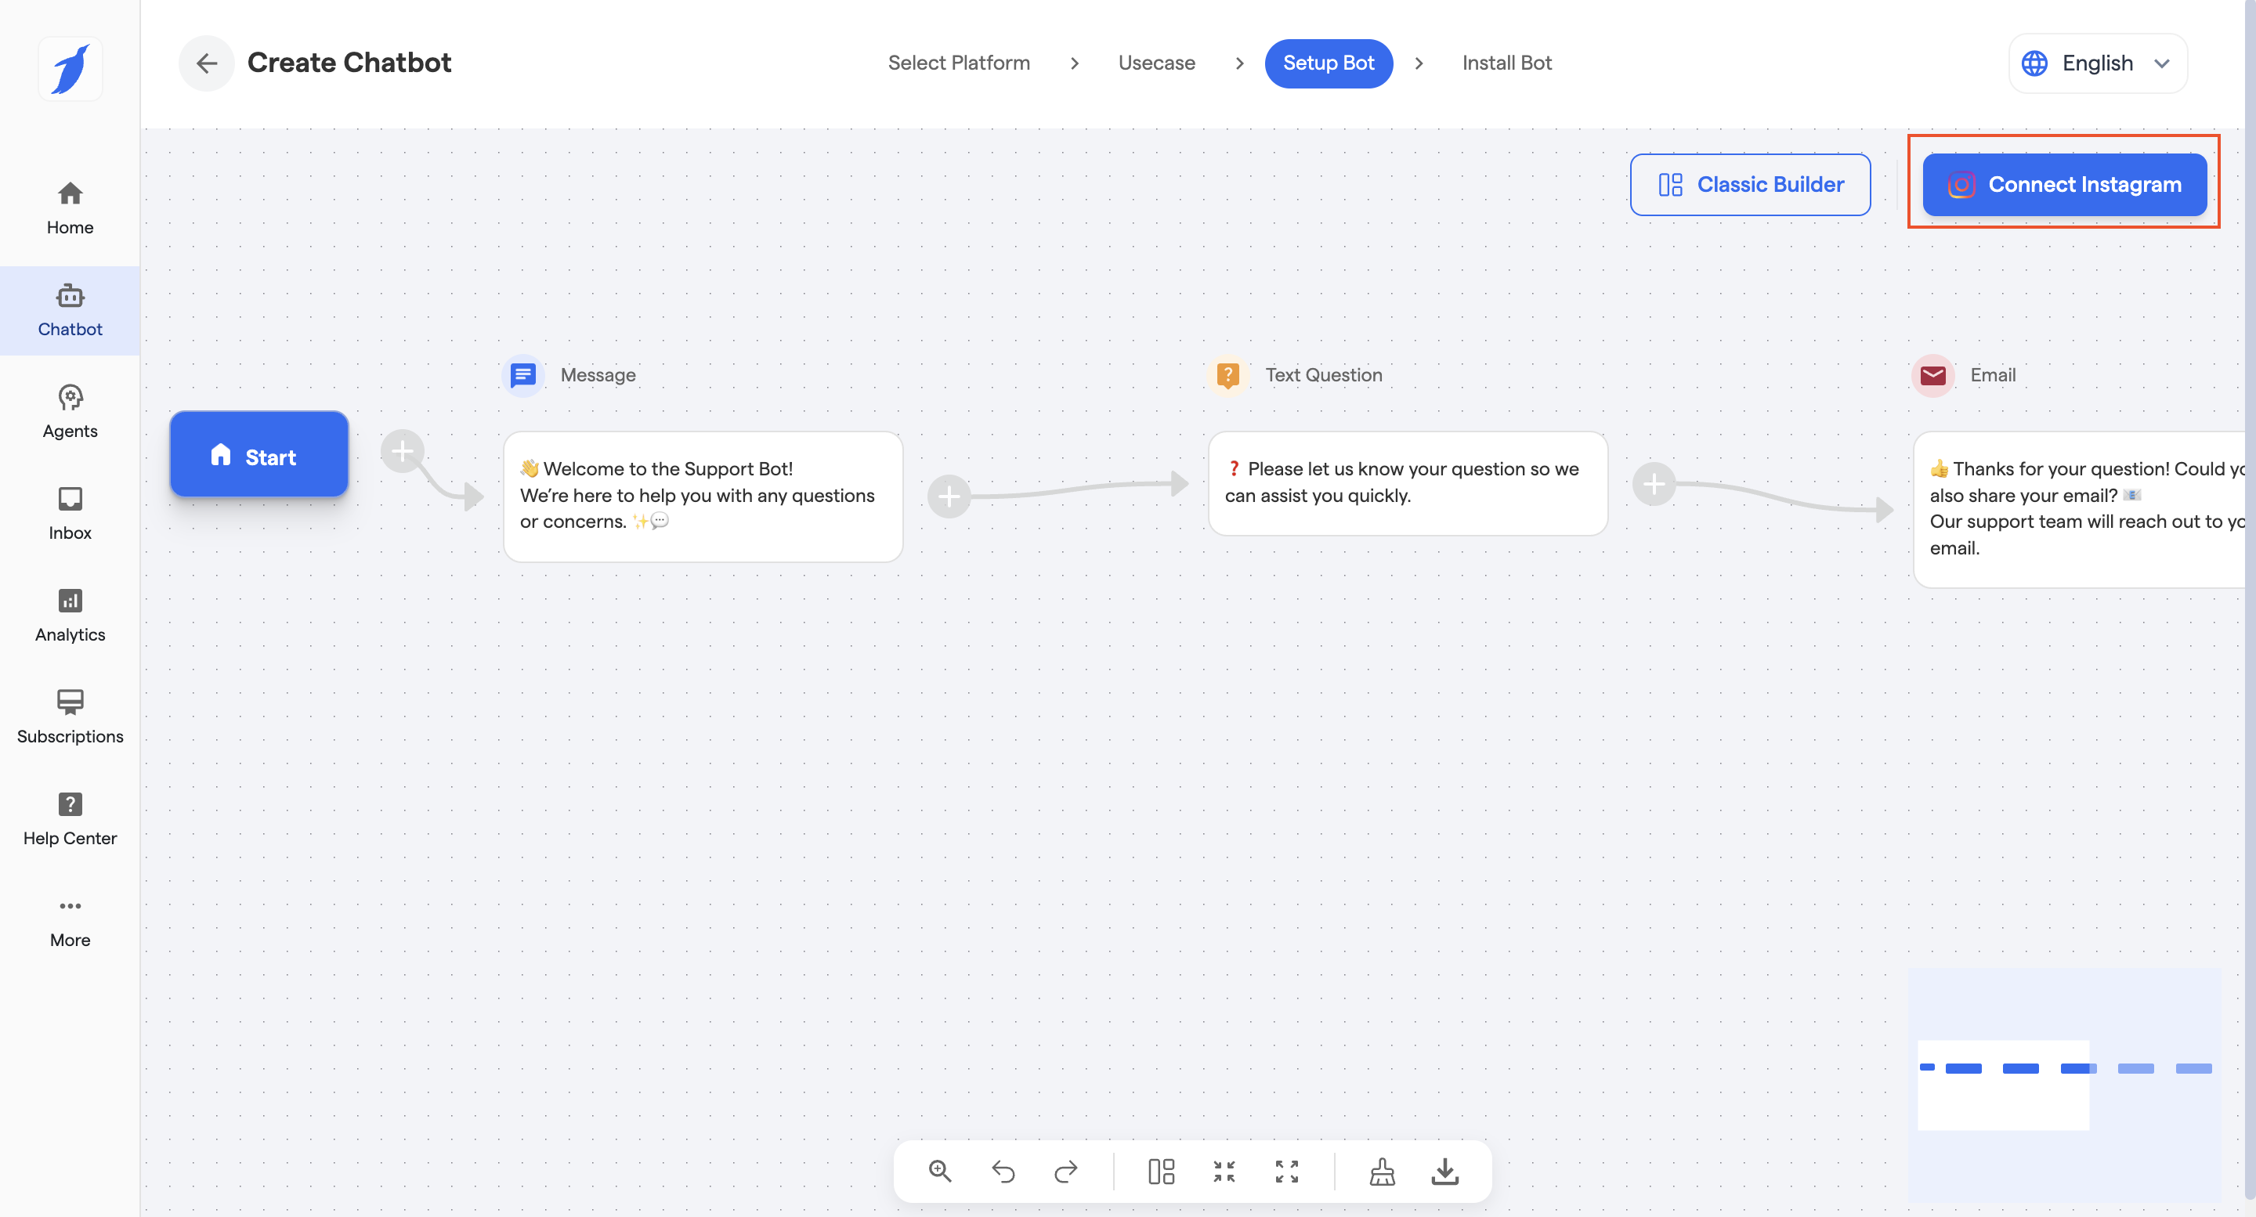Click the auto-layout icon in bottom toolbar
The height and width of the screenshot is (1217, 2256).
(1161, 1172)
